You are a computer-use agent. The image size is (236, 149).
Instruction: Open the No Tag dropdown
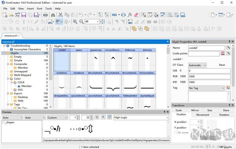pos(206,88)
